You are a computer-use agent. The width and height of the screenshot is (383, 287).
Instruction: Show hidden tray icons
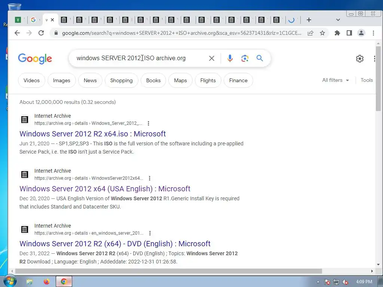tap(318, 282)
